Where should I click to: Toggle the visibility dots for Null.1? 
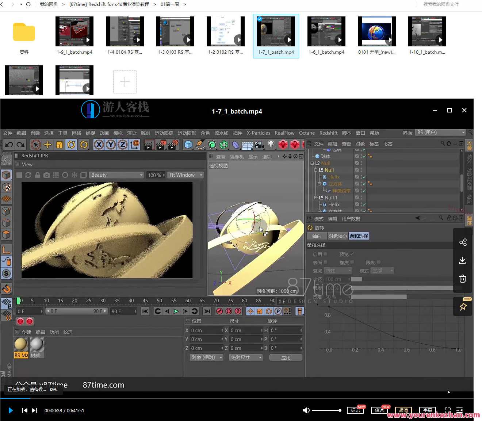(x=361, y=198)
